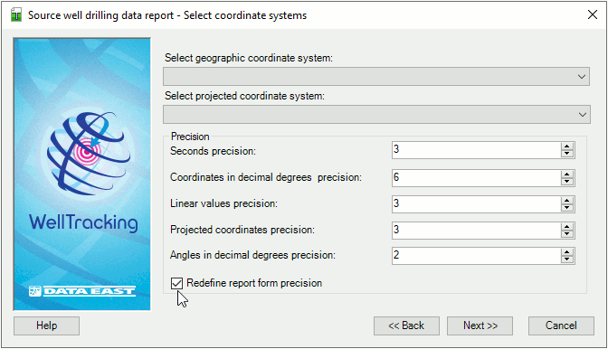Screen dimensions: 608x349
Task: Decrease Seconds precision with the down arrow
Action: coord(567,154)
